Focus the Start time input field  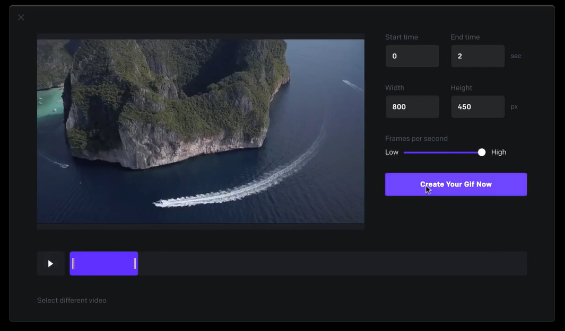[412, 56]
